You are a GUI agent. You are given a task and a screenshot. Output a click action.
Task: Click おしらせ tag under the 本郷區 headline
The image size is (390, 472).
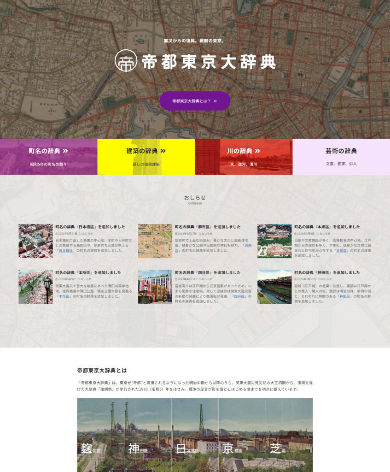click(x=324, y=234)
